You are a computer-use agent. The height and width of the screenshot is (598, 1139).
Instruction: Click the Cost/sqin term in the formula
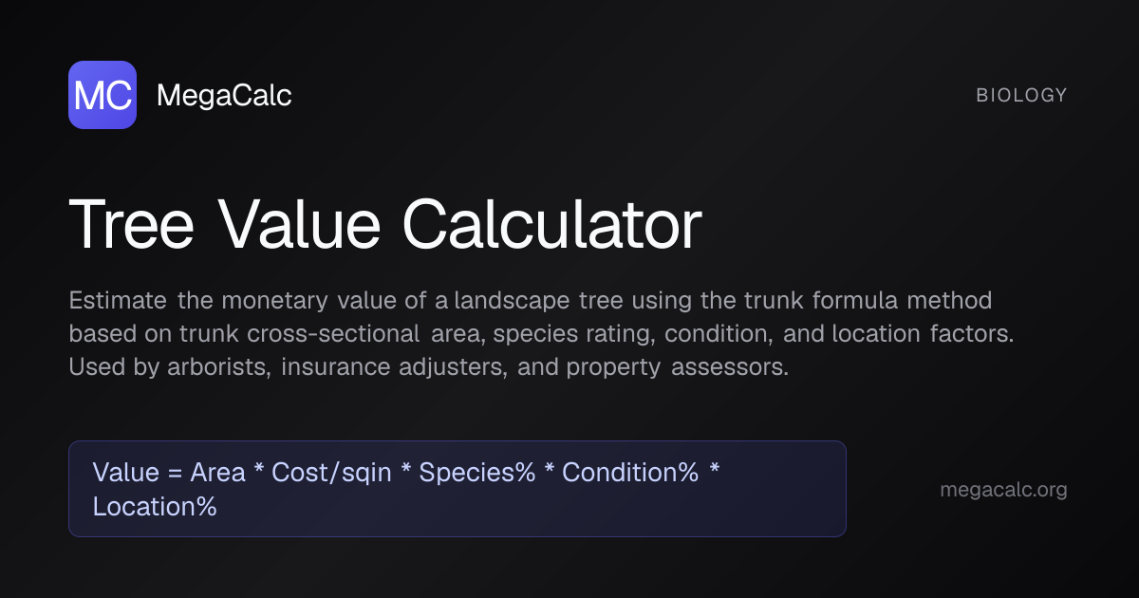pyautogui.click(x=331, y=473)
